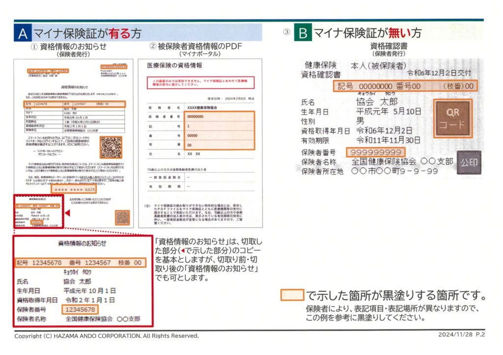Select the birth date "平成元年 10月1日"

pos(90,291)
